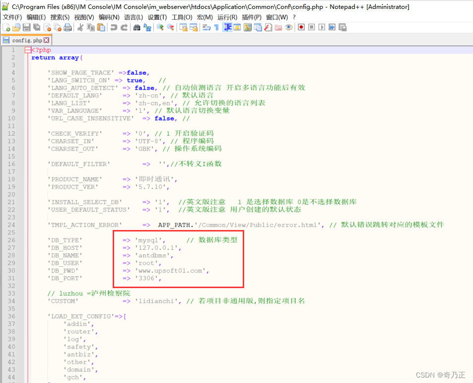Click the 'DB_HOST' key text

click(65, 248)
